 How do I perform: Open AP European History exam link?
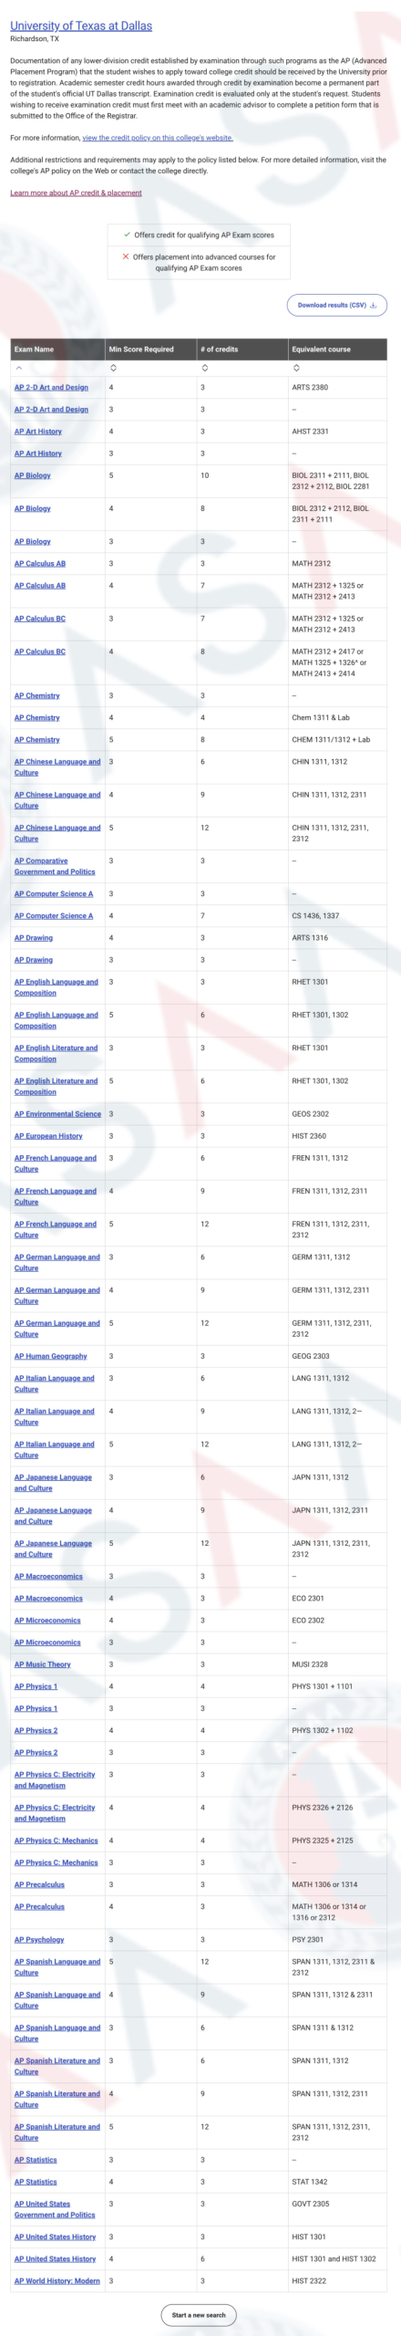point(48,1136)
